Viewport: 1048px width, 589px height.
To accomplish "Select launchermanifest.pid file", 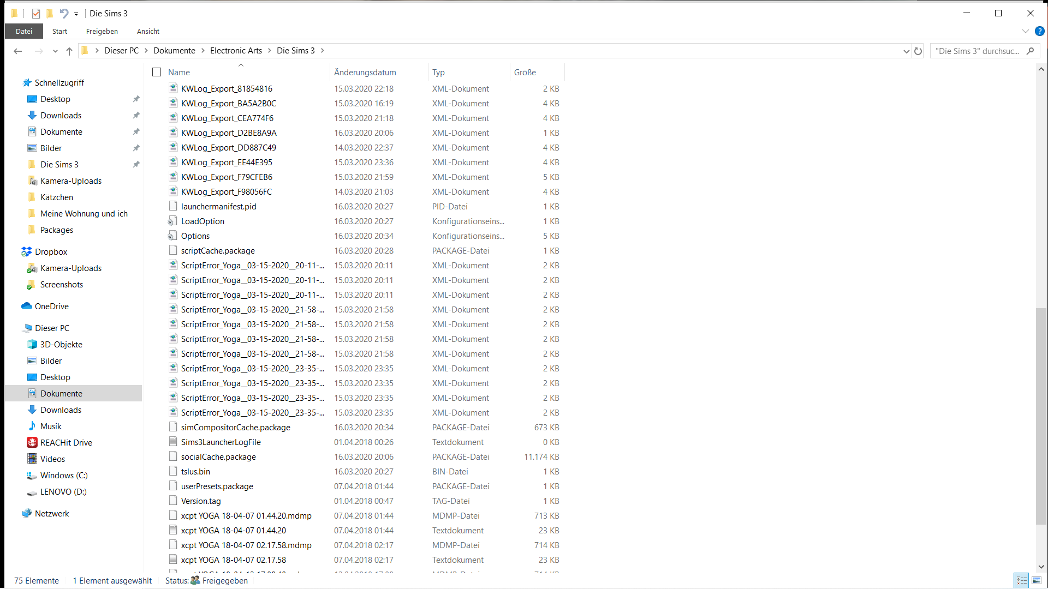I will (x=219, y=207).
